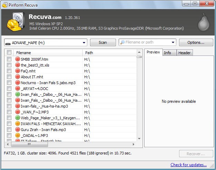The width and height of the screenshot is (216, 170).
Task: Click the red status dot for _ARYAT~4.DOC
Action: (18, 88)
